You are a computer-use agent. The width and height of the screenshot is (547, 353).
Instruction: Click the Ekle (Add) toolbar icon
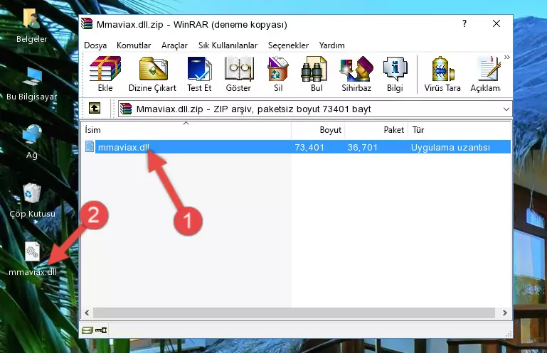click(105, 74)
